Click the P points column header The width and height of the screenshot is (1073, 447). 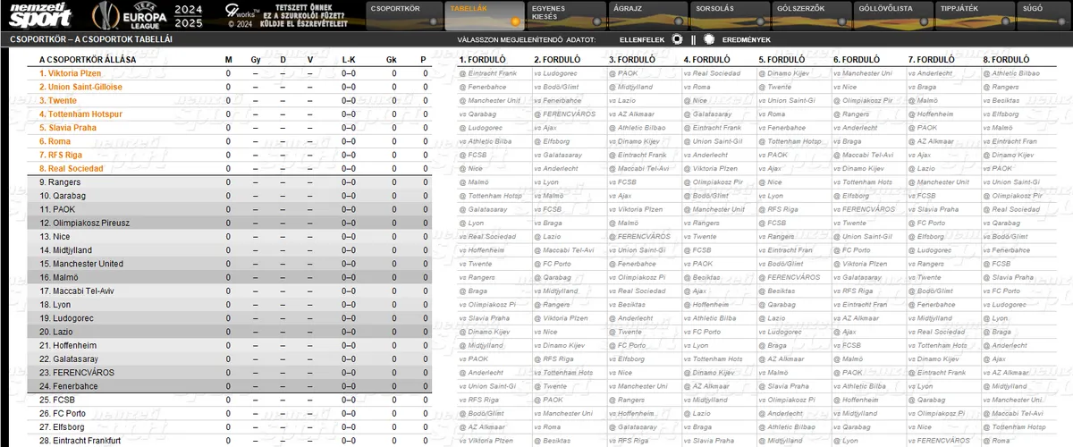[x=423, y=60]
